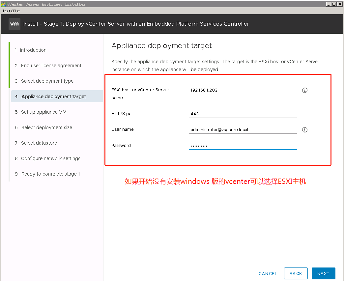The height and width of the screenshot is (281, 344).
Task: Click the CANCEL button
Action: point(268,273)
